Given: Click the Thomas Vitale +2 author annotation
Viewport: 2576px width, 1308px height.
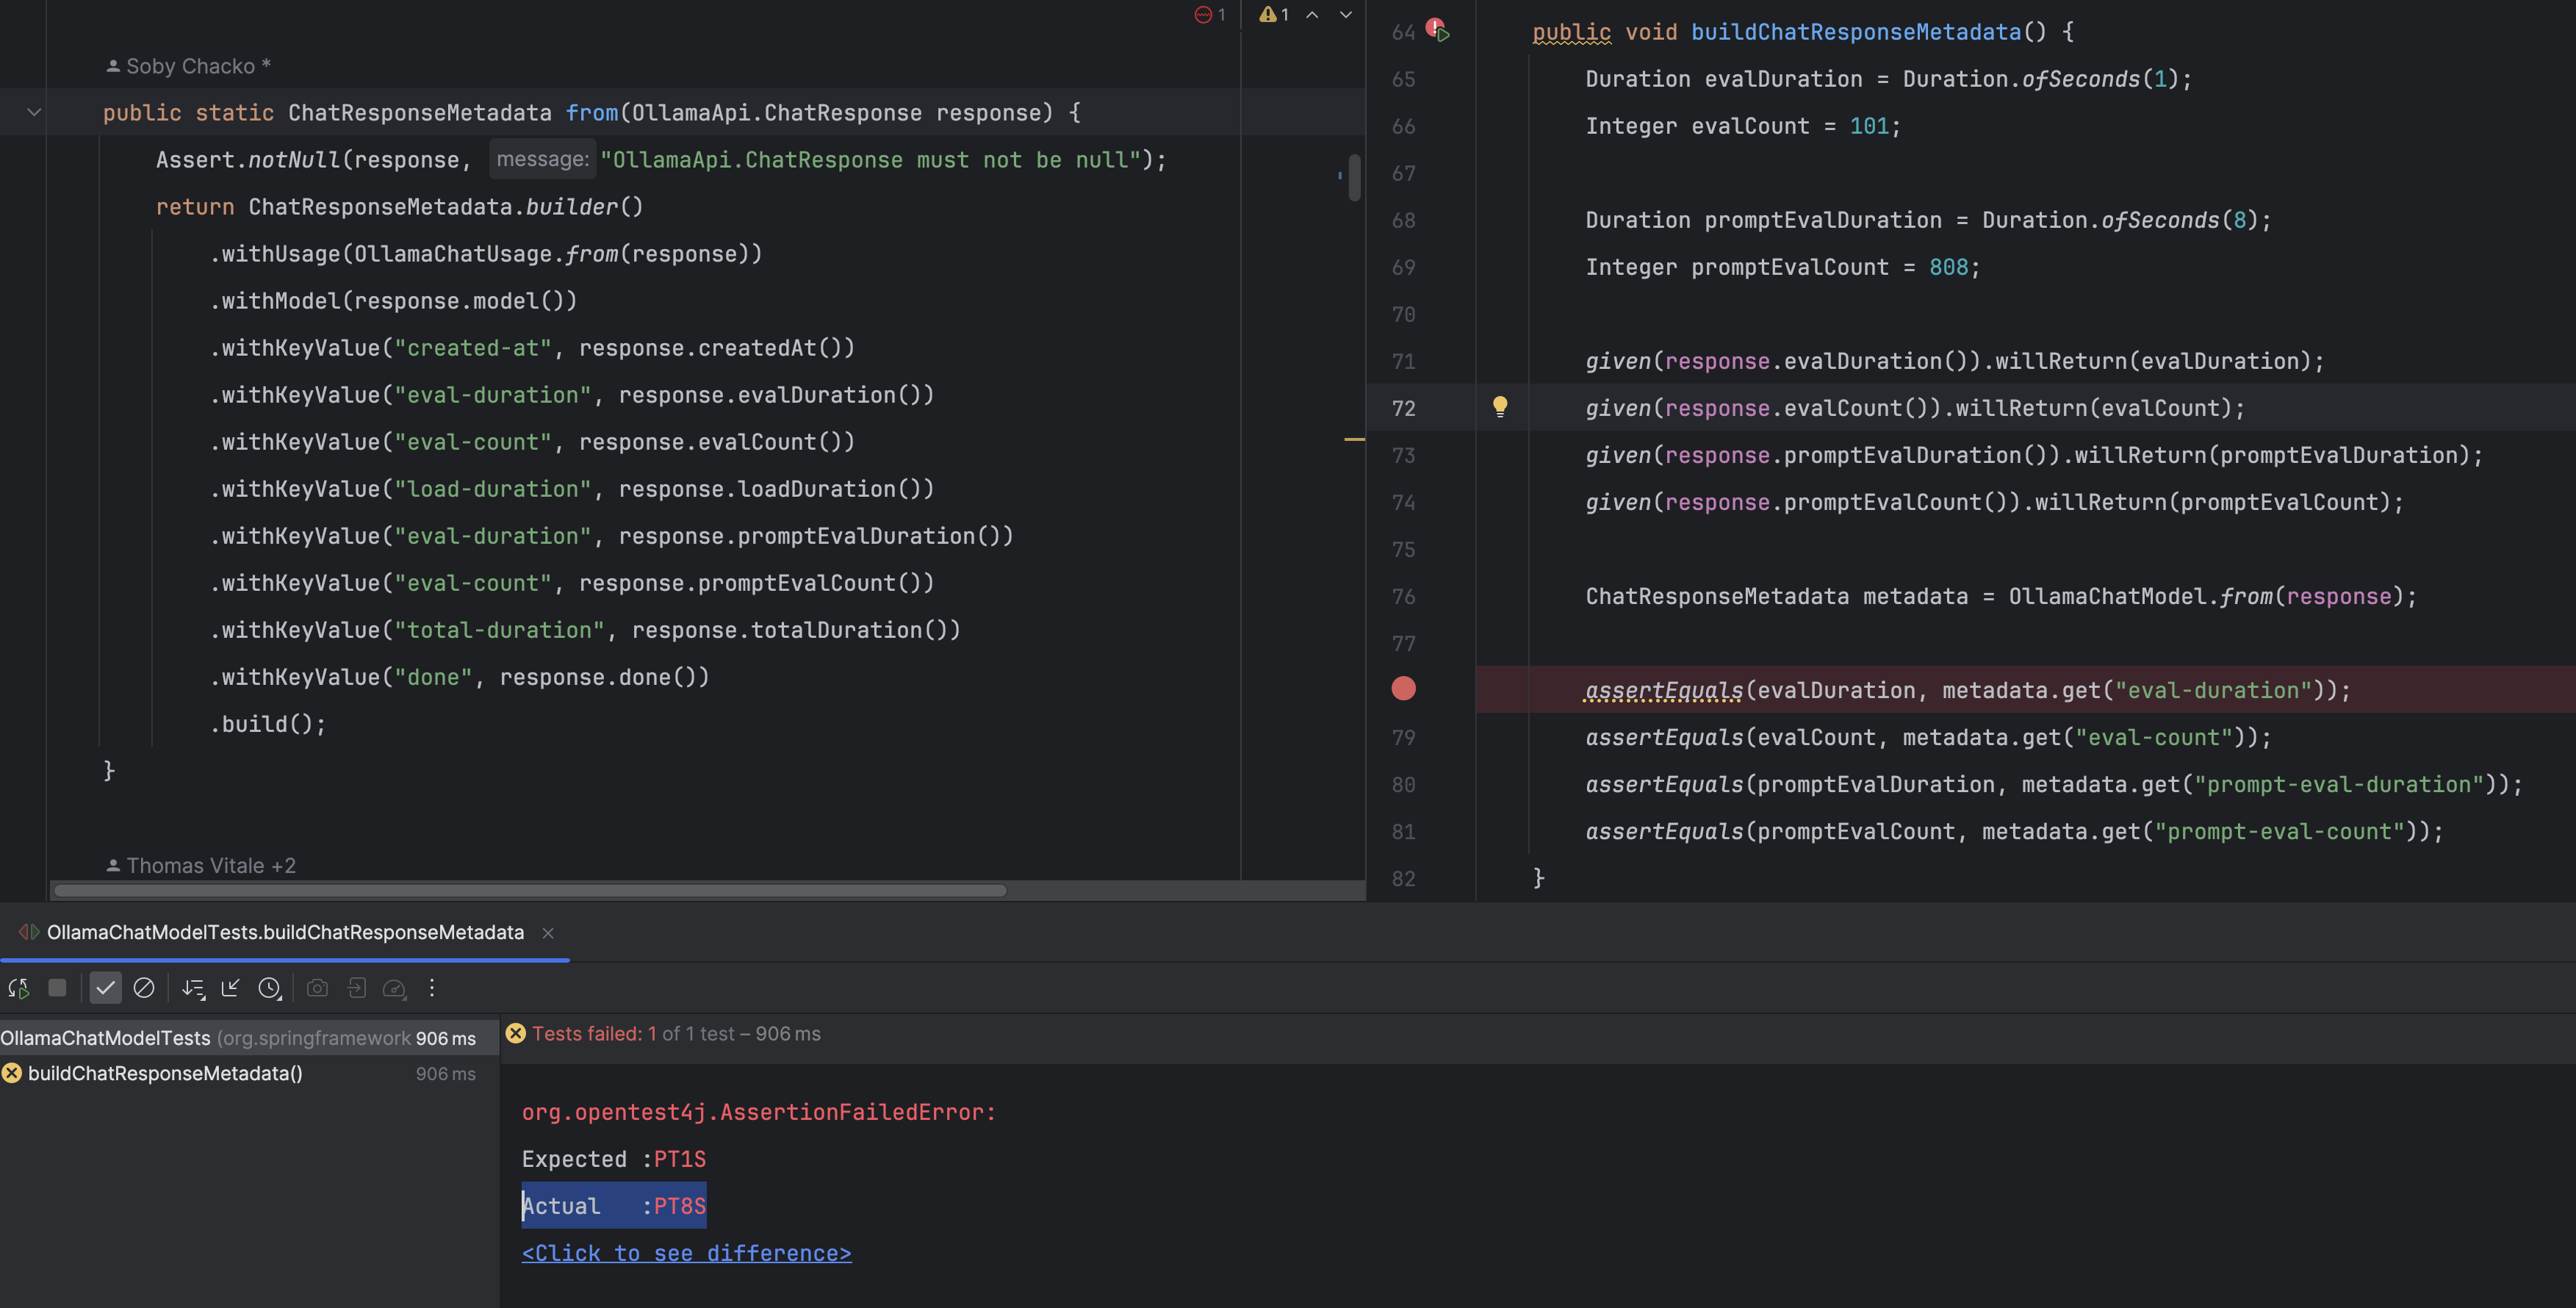Looking at the screenshot, I should click(x=201, y=866).
